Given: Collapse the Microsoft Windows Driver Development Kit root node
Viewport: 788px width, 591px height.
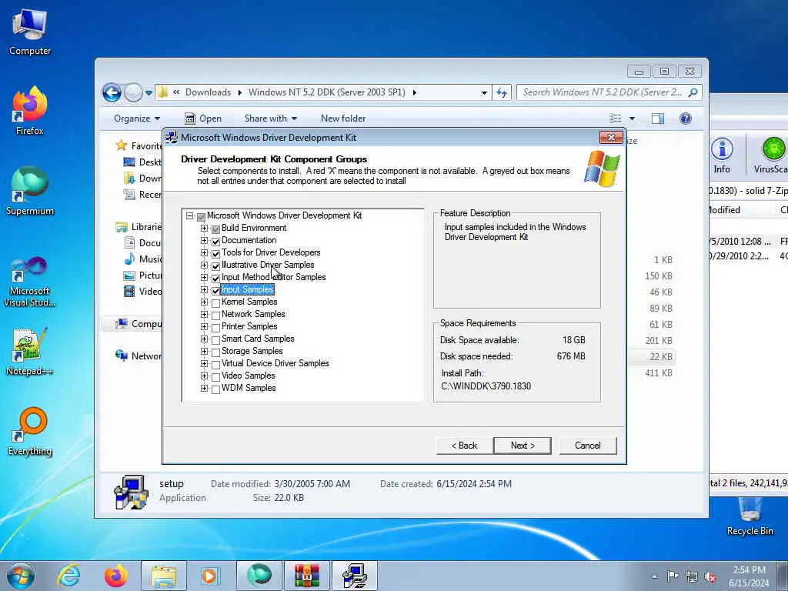Looking at the screenshot, I should (x=189, y=216).
